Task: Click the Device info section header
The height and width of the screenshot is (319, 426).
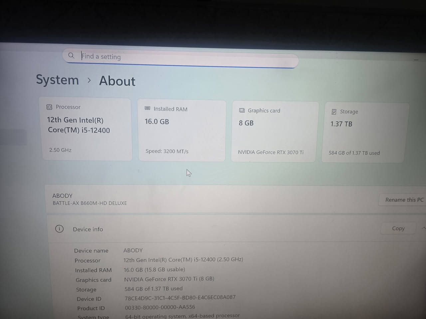Action: (x=236, y=229)
